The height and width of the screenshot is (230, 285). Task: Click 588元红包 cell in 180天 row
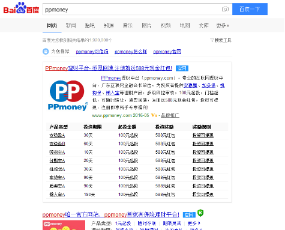coord(165,195)
